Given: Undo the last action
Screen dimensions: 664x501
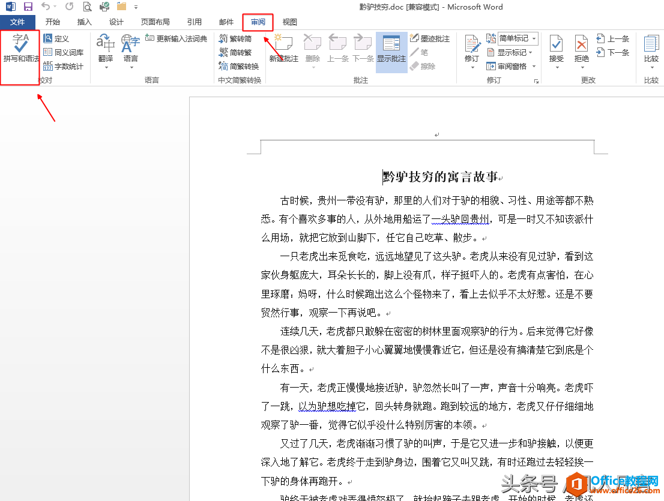Looking at the screenshot, I should (x=46, y=7).
